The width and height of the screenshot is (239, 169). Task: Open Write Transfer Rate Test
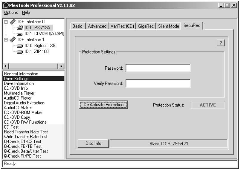click(x=33, y=137)
